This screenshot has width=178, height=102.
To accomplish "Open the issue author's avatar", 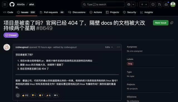I will (x=7, y=47).
